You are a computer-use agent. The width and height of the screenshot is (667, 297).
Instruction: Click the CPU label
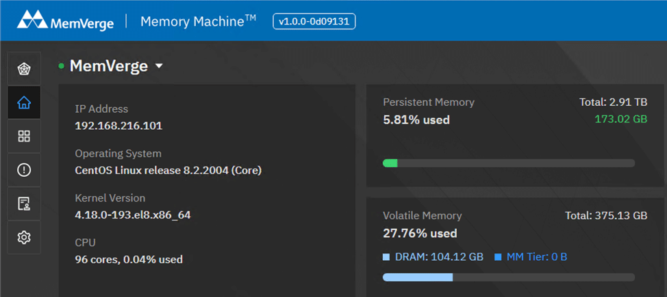pos(85,242)
